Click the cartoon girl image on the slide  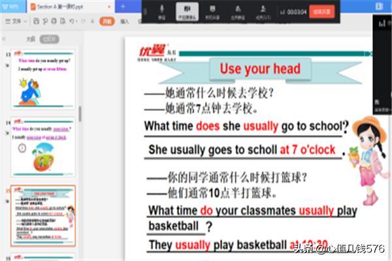tap(370, 161)
